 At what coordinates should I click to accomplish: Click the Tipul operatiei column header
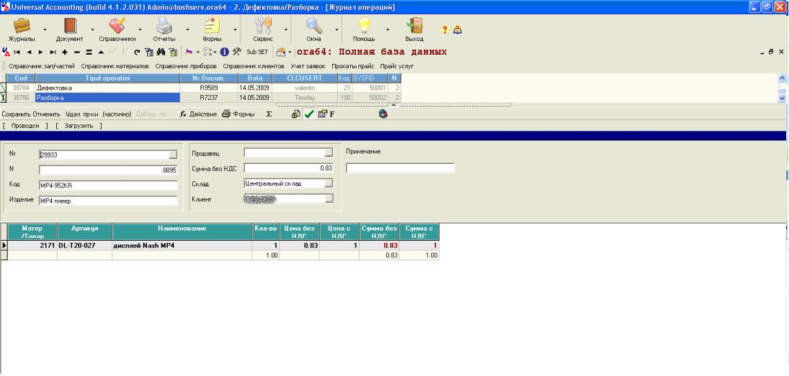(107, 78)
